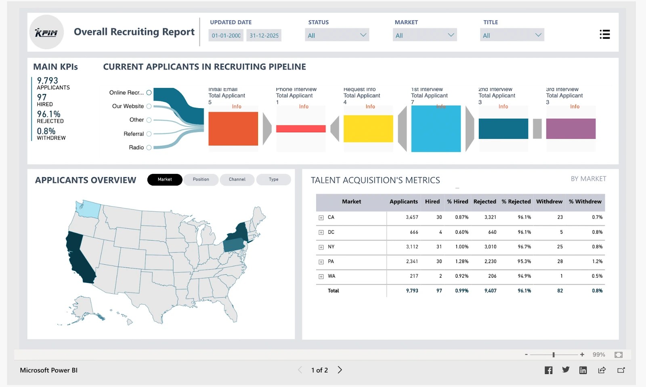Click the bulleted list icon top right

tap(604, 35)
